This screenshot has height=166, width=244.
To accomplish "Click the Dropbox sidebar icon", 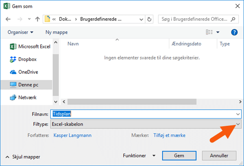I will (x=13, y=59).
